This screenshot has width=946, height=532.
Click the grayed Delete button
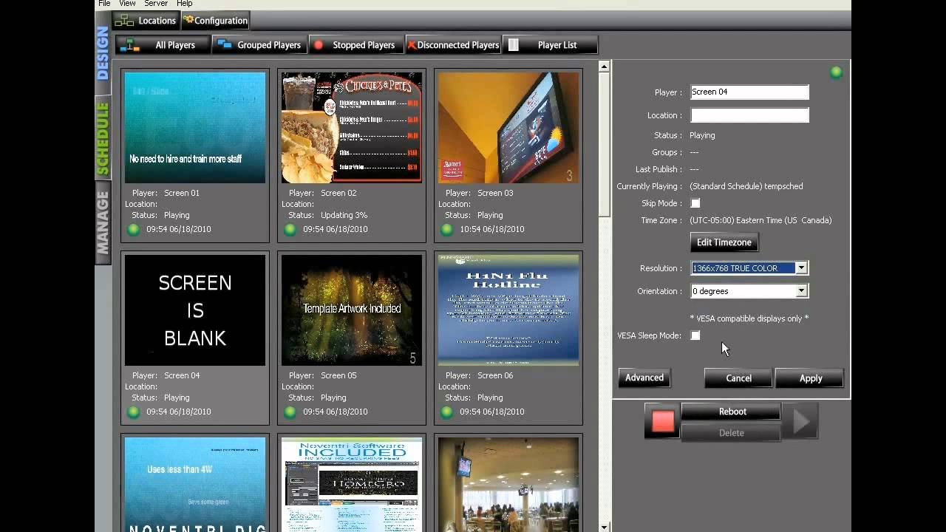(x=731, y=433)
